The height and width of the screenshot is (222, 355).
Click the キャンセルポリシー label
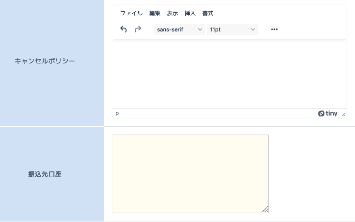(x=45, y=61)
